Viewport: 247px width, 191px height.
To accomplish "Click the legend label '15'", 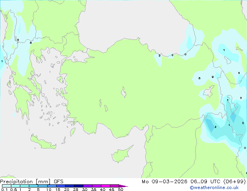I will point(58,189).
